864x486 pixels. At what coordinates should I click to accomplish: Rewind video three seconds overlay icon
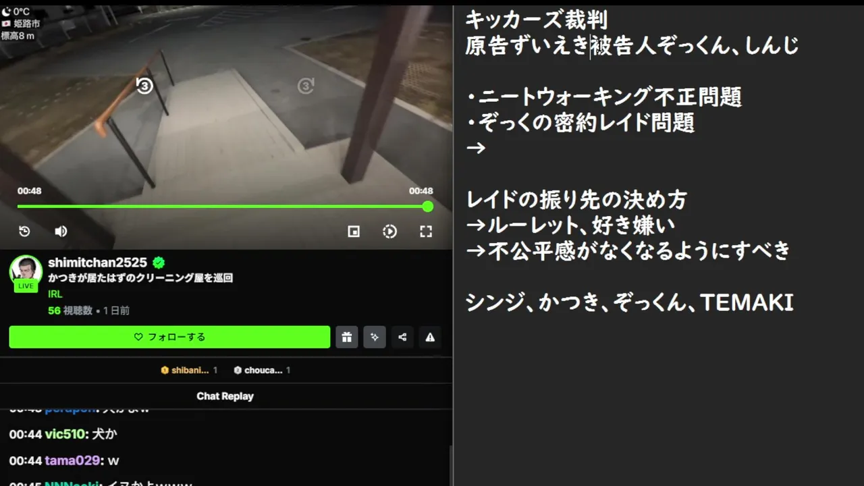click(144, 86)
